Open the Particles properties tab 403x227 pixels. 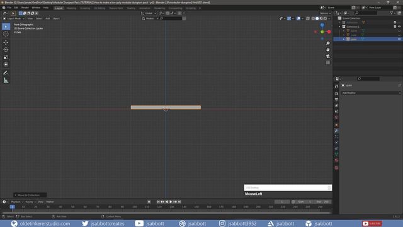click(336, 137)
